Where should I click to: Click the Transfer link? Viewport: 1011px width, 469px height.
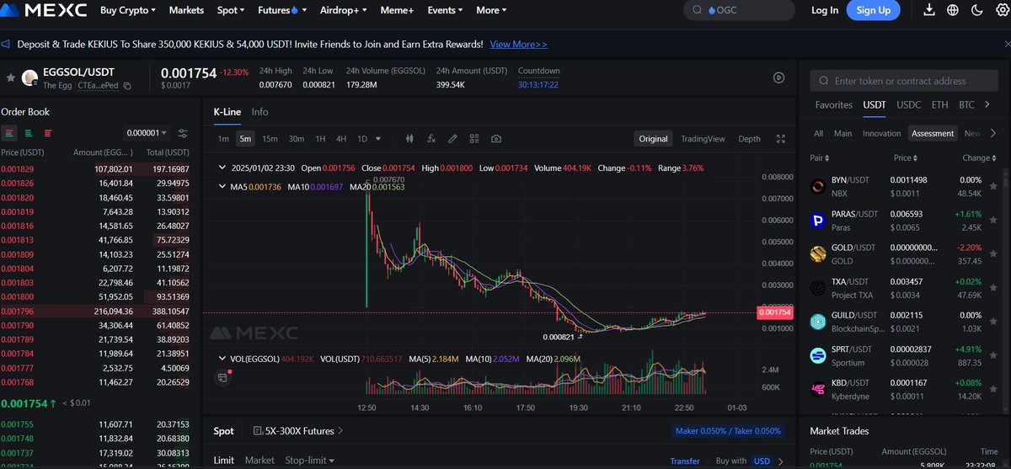[685, 461]
